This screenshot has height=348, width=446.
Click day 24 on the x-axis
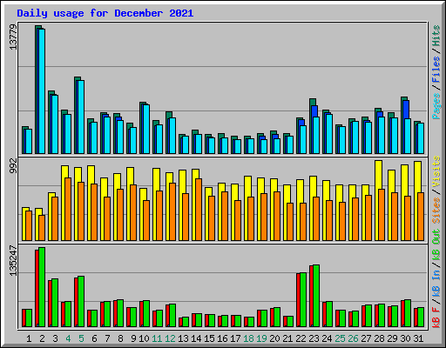327,338
